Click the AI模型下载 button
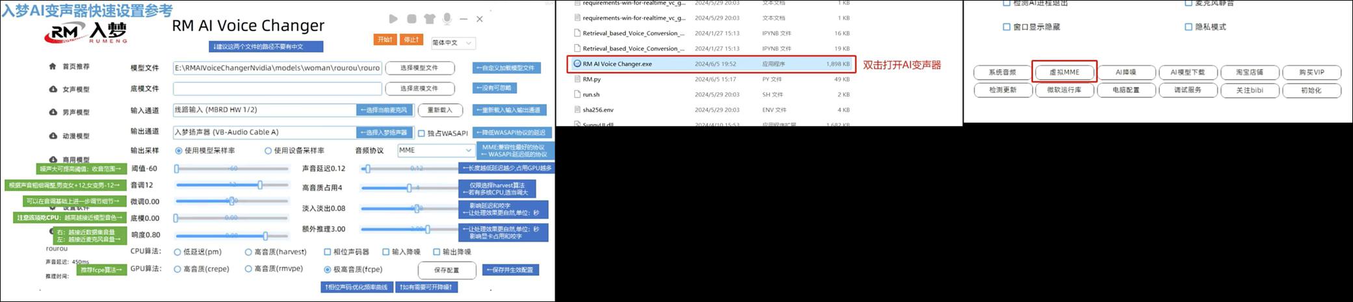The width and height of the screenshot is (1353, 302). (x=1188, y=73)
